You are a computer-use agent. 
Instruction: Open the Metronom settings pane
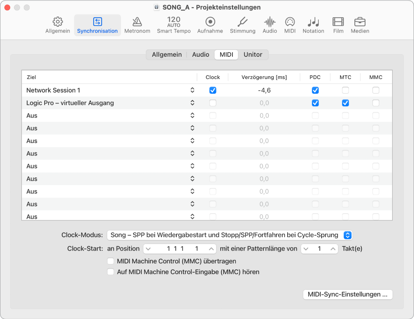tap(137, 25)
